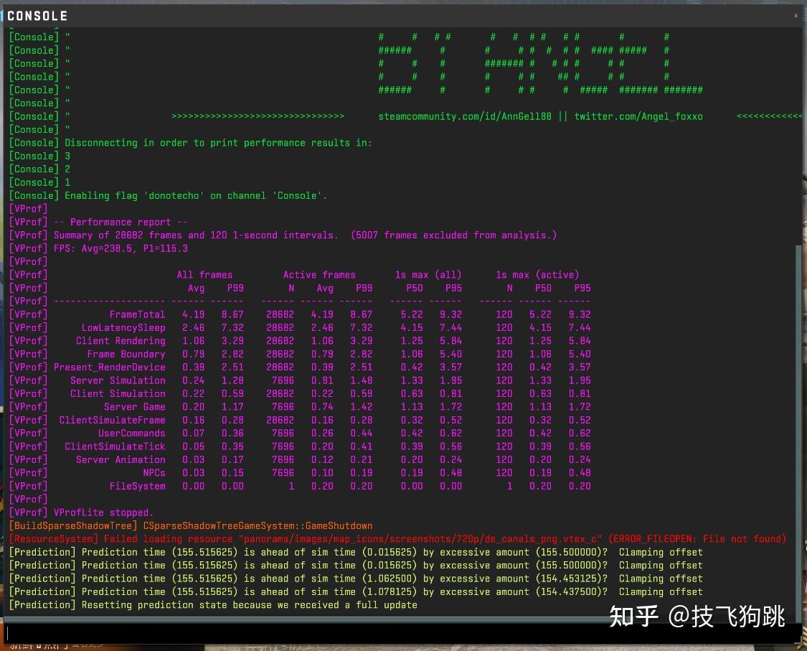807x651 pixels.
Task: Click the Server Animation row label
Action: click(121, 460)
